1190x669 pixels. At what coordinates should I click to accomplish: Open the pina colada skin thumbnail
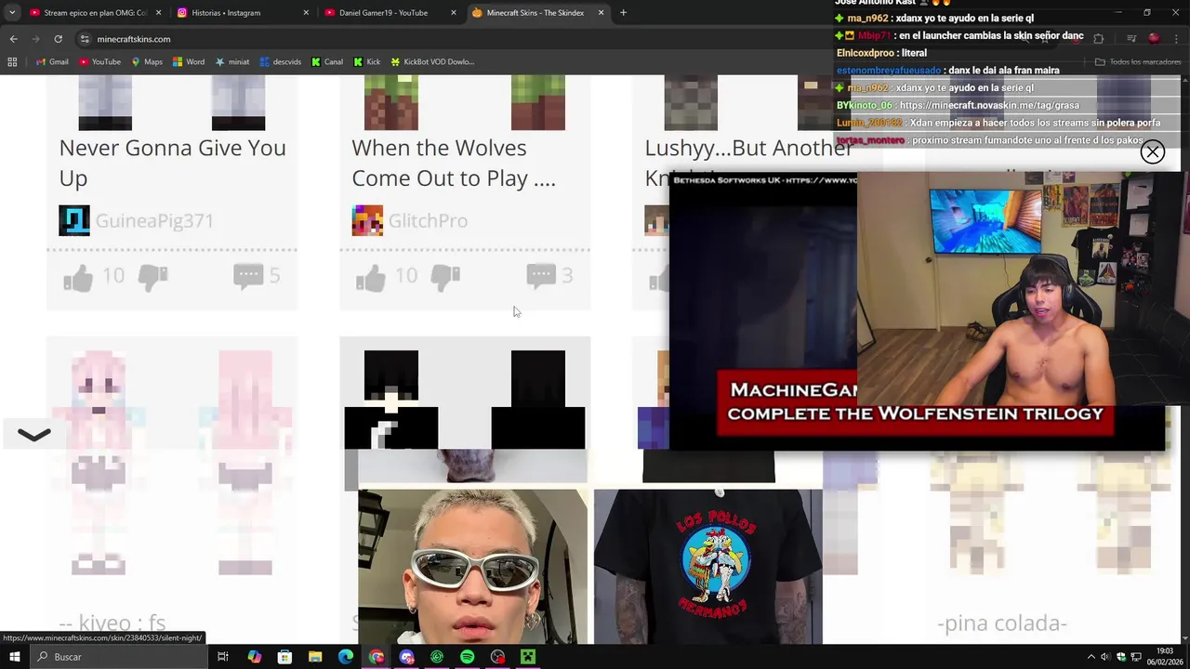click(x=1051, y=511)
